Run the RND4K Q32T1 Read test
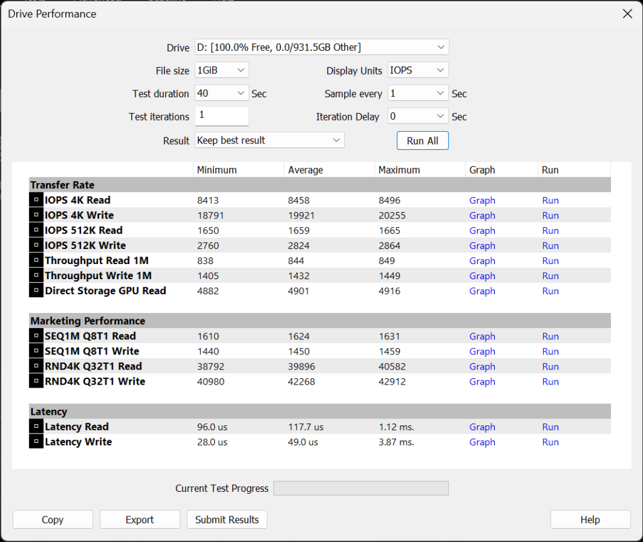Image resolution: width=643 pixels, height=542 pixels. 550,366
